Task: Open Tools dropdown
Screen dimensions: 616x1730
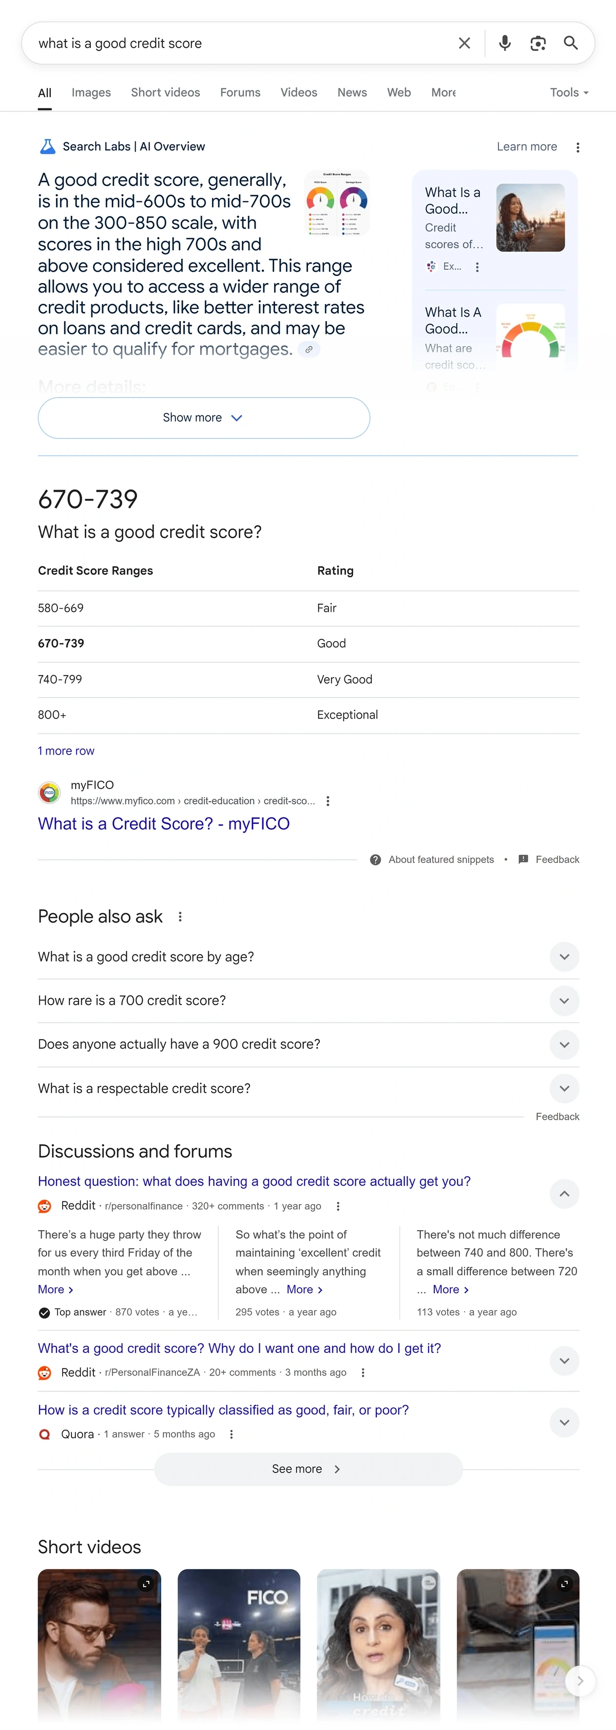Action: tap(569, 92)
